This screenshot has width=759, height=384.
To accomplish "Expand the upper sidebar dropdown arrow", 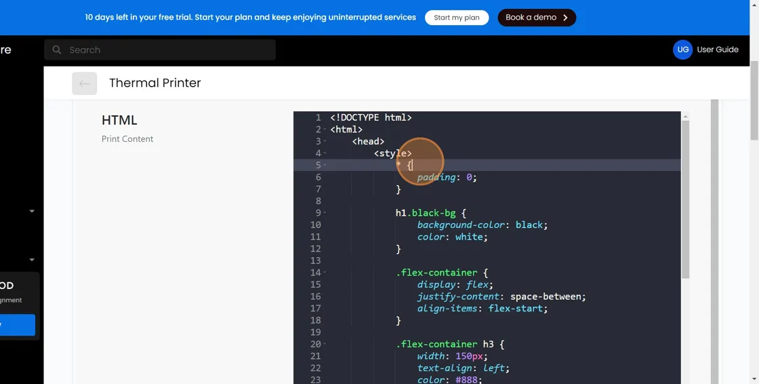I will pos(32,212).
